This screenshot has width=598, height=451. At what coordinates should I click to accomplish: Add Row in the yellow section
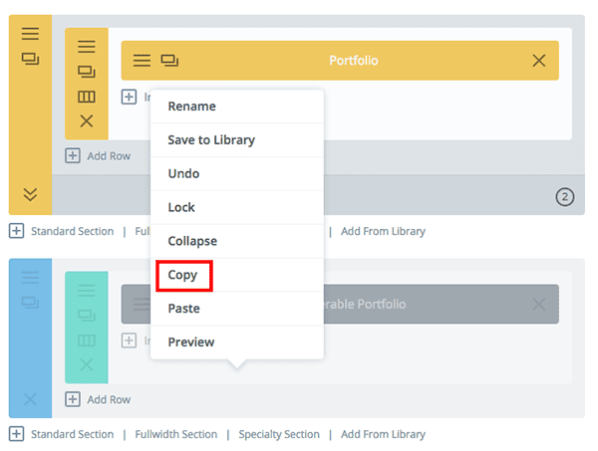coord(99,155)
